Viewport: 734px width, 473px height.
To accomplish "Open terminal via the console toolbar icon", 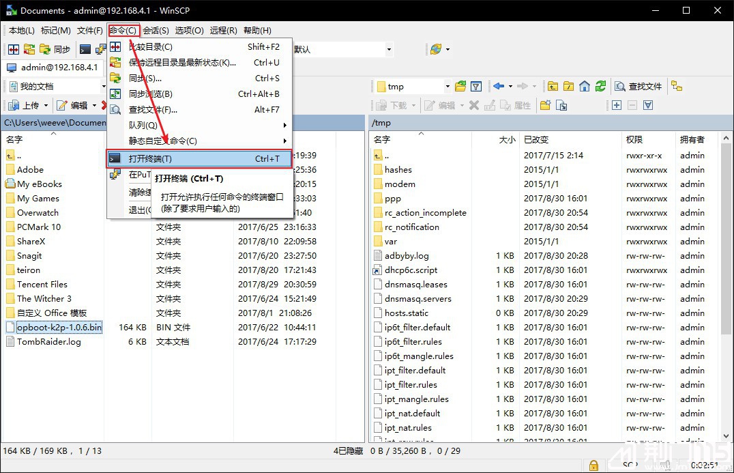I will pos(85,49).
